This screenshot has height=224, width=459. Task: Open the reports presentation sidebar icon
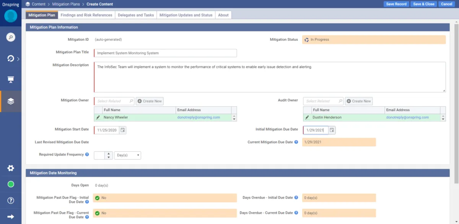point(11,80)
